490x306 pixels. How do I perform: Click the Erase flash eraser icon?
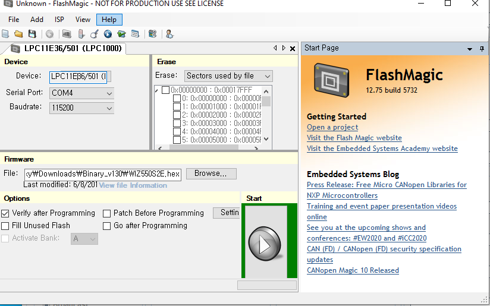pos(81,34)
